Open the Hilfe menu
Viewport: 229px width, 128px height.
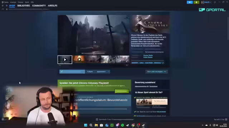pos(32,2)
